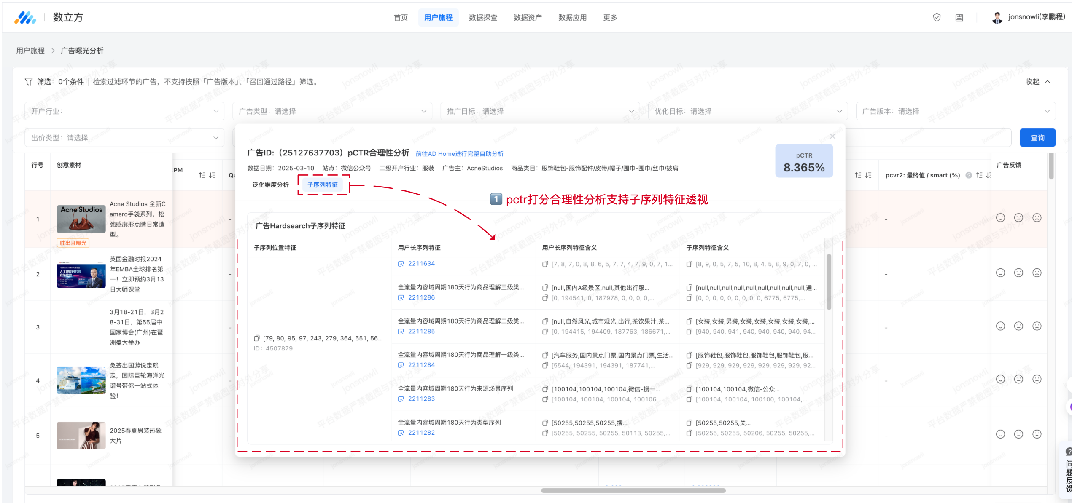The height and width of the screenshot is (503, 1072).
Task: Open the AD Home self-service analysis link
Action: (459, 154)
